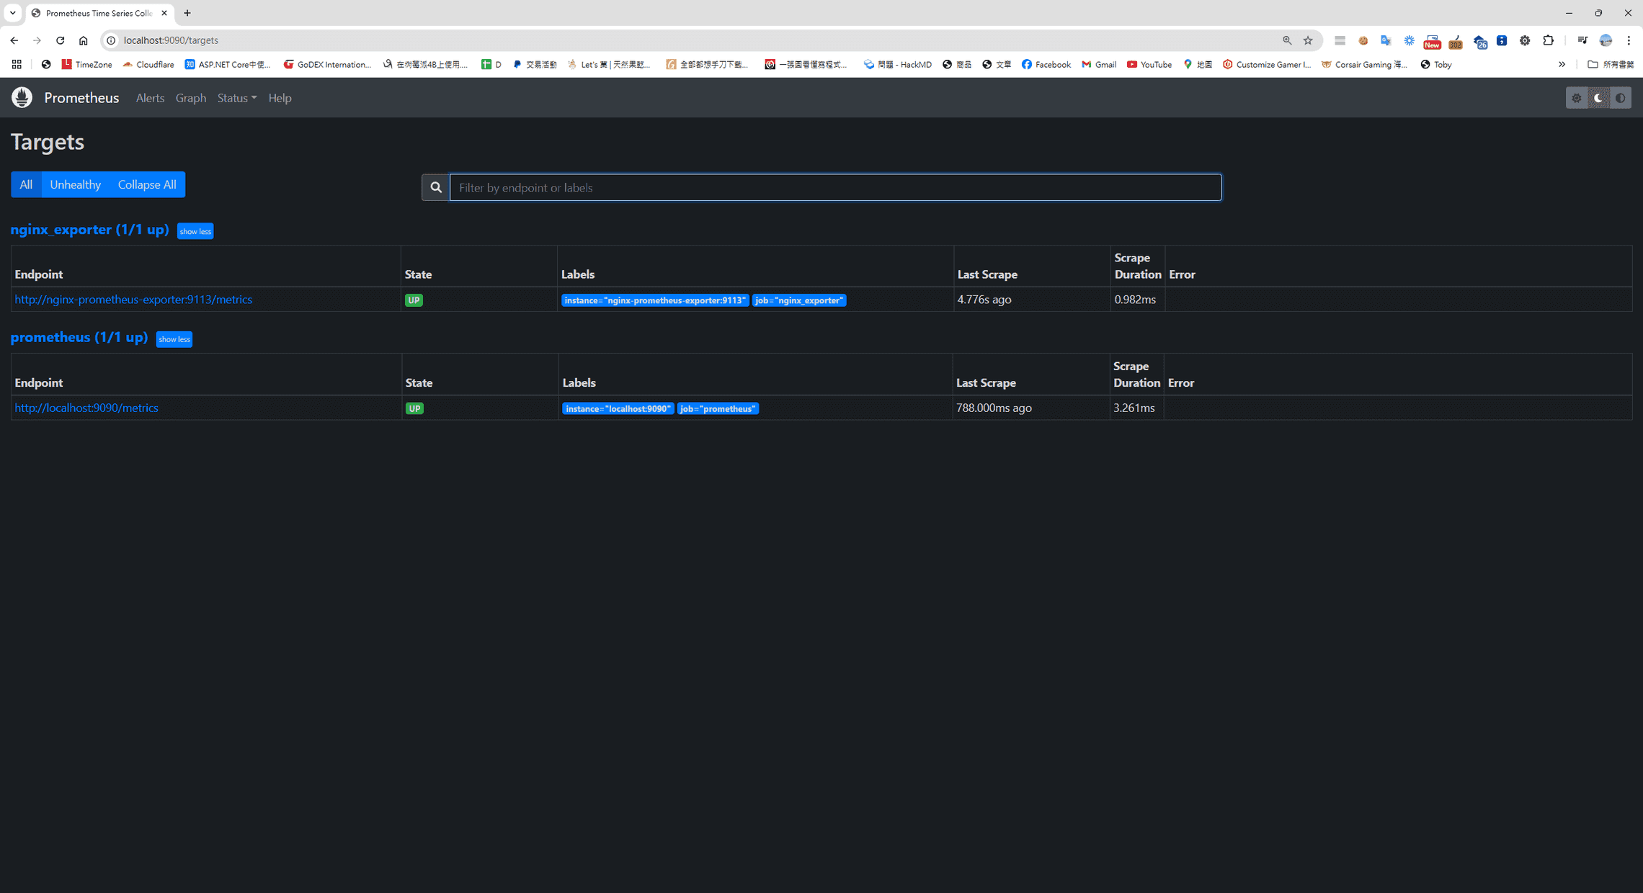Click the media controls icon in the toolbar
This screenshot has width=1643, height=893.
1582,40
